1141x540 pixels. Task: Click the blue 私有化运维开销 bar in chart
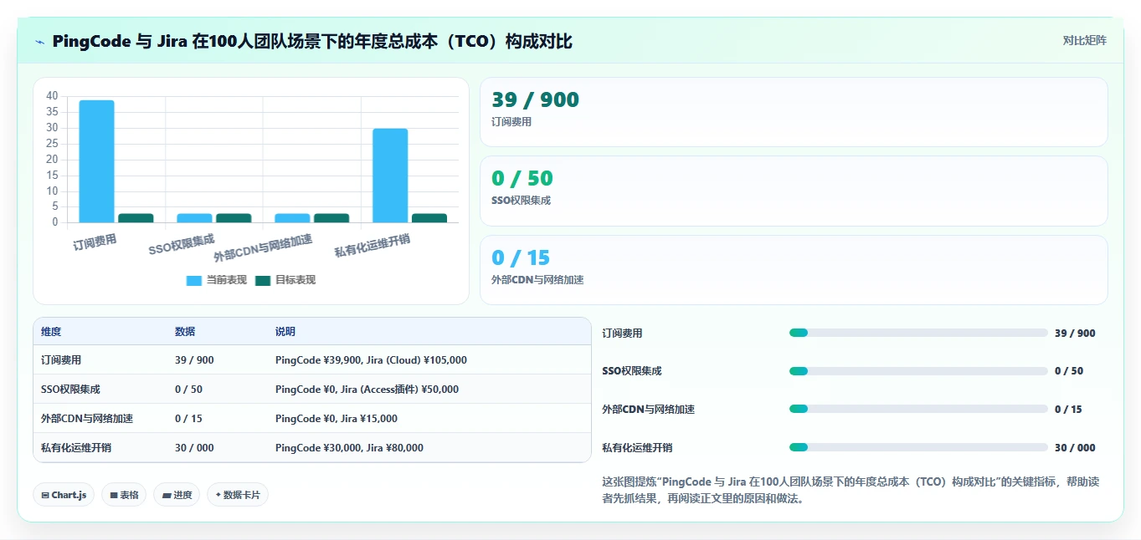click(x=390, y=176)
